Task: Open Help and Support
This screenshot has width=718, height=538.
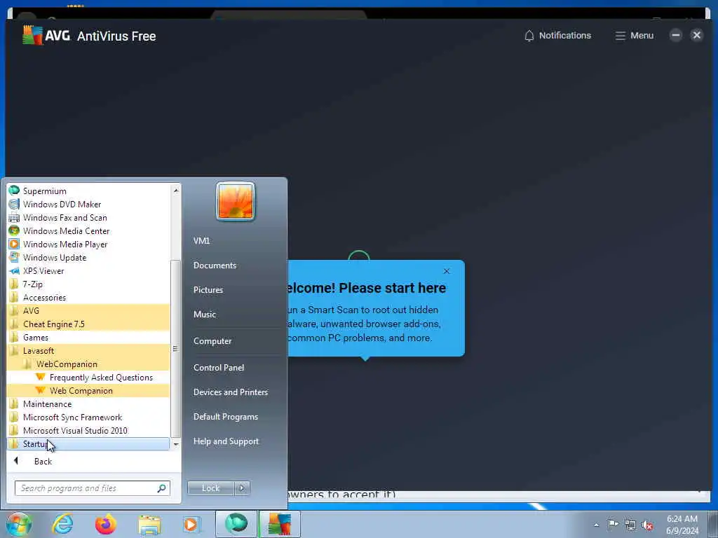Action: point(226,441)
